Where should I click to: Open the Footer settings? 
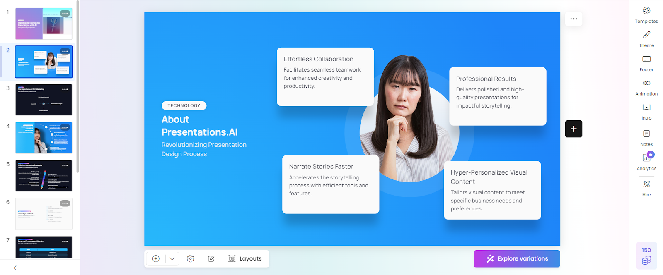(646, 63)
